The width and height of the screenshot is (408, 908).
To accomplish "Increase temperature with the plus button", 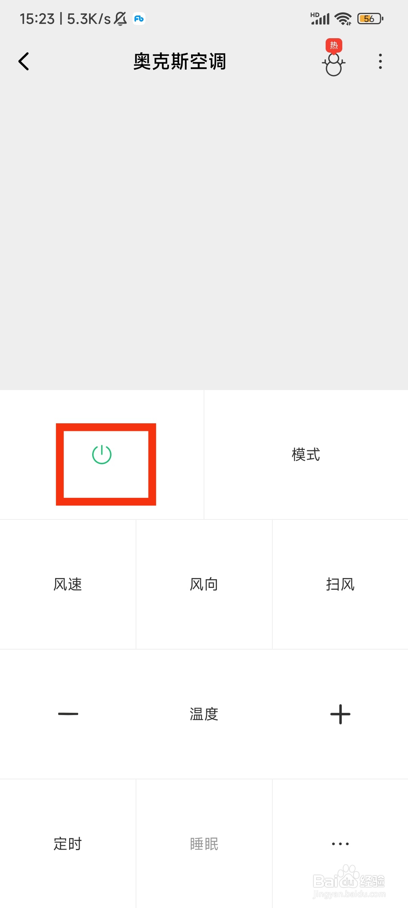I will (x=340, y=714).
